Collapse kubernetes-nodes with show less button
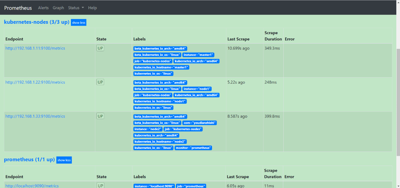 (79, 22)
